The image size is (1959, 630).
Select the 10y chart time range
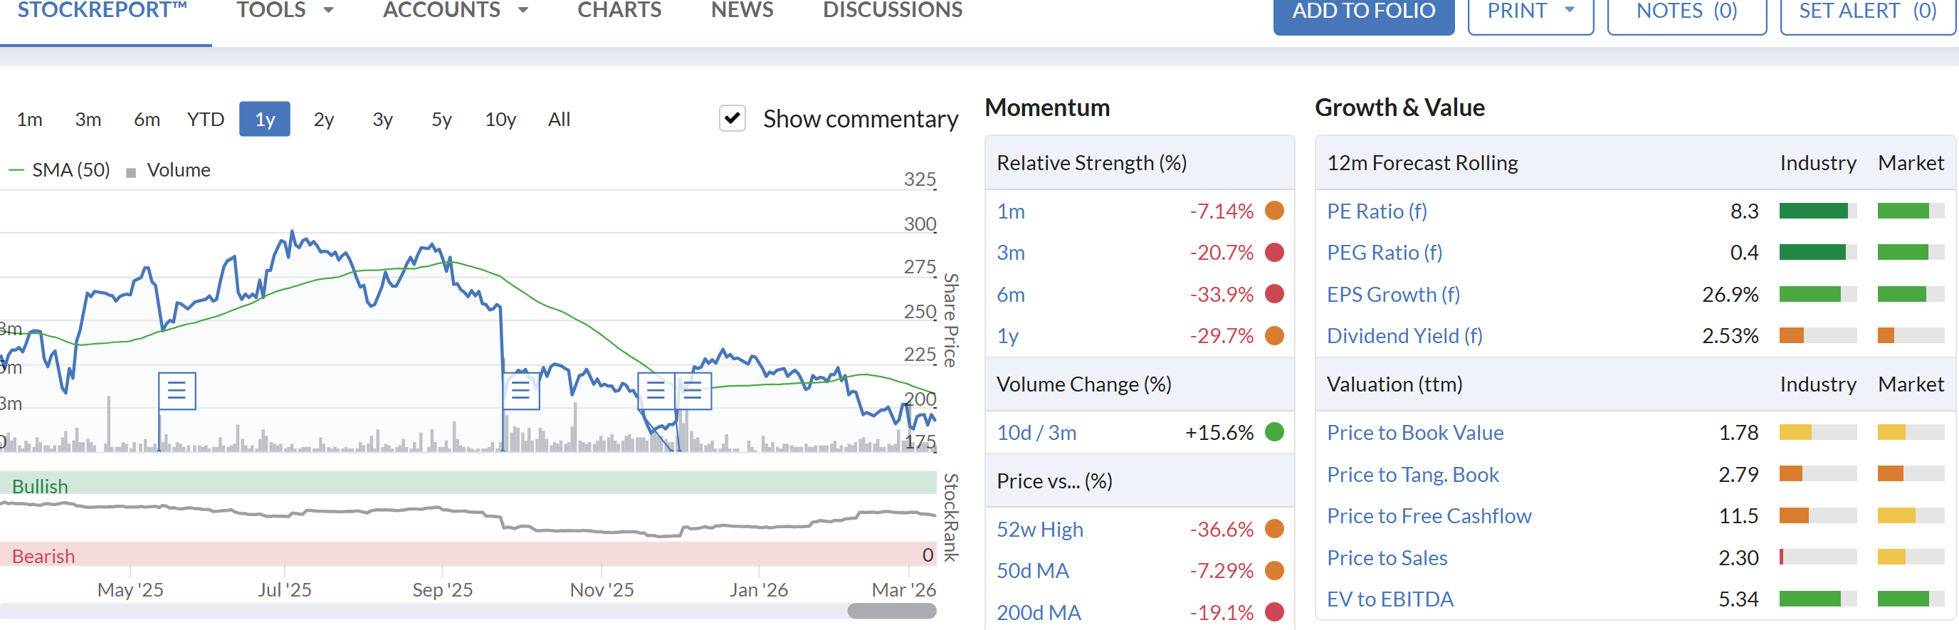point(500,120)
